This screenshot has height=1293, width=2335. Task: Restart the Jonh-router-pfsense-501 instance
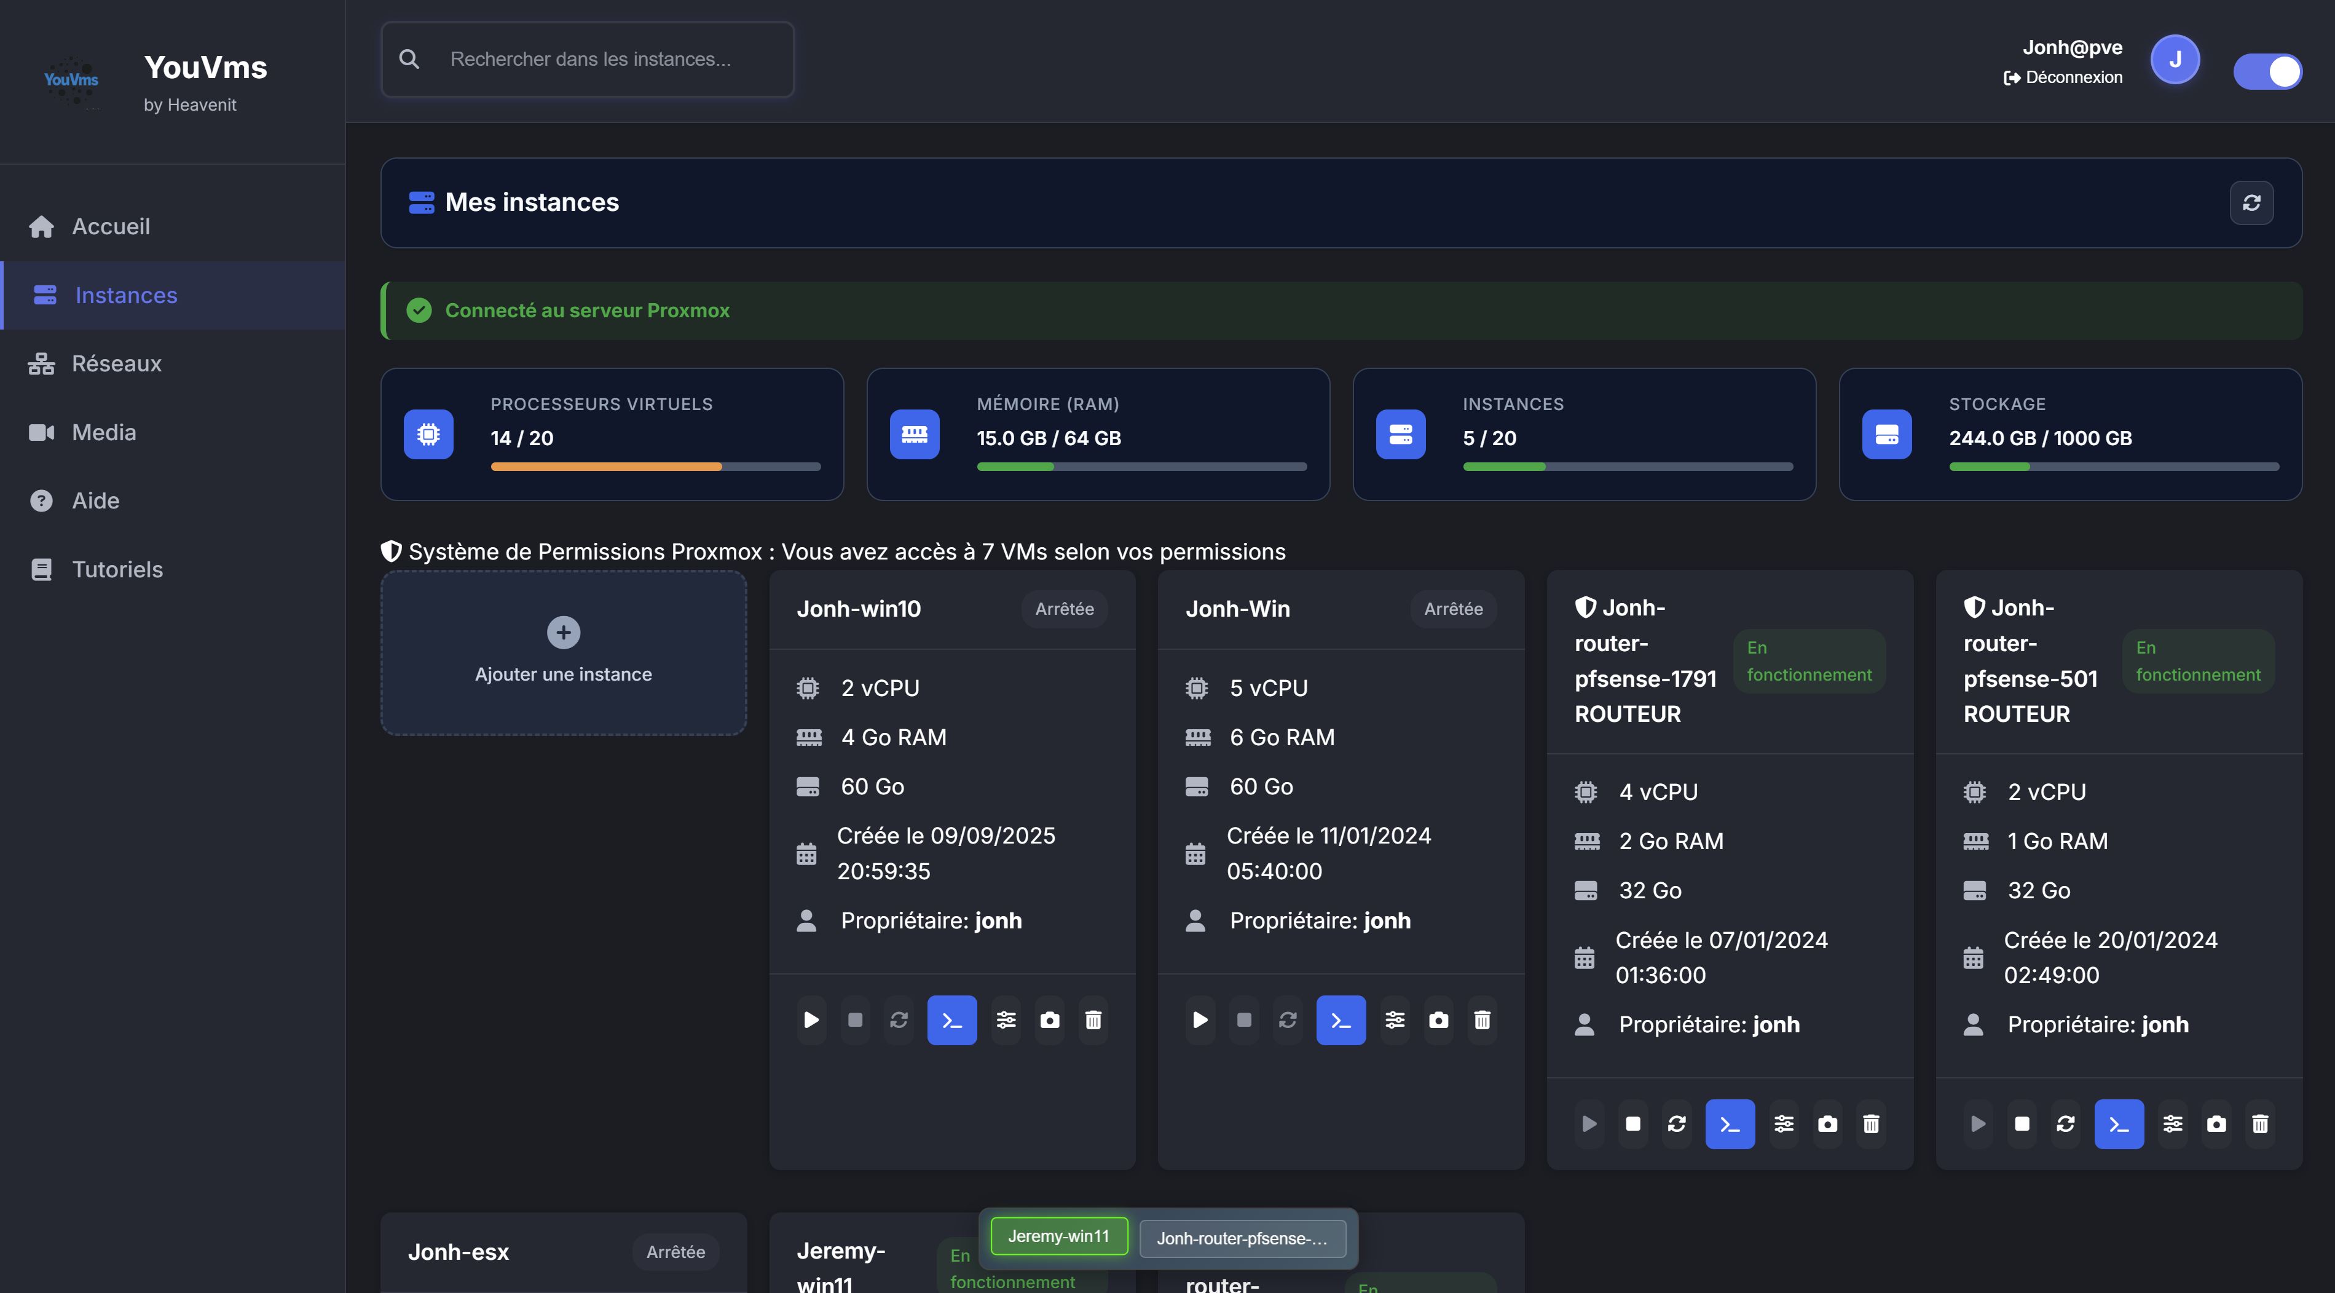click(2065, 1125)
